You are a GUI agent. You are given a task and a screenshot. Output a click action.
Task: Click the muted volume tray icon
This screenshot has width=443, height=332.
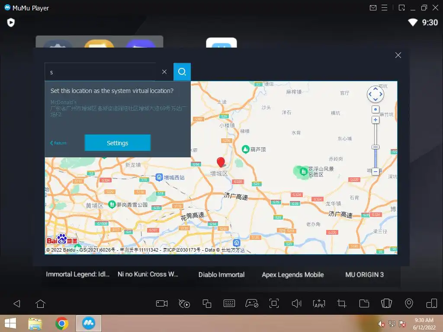(382, 324)
